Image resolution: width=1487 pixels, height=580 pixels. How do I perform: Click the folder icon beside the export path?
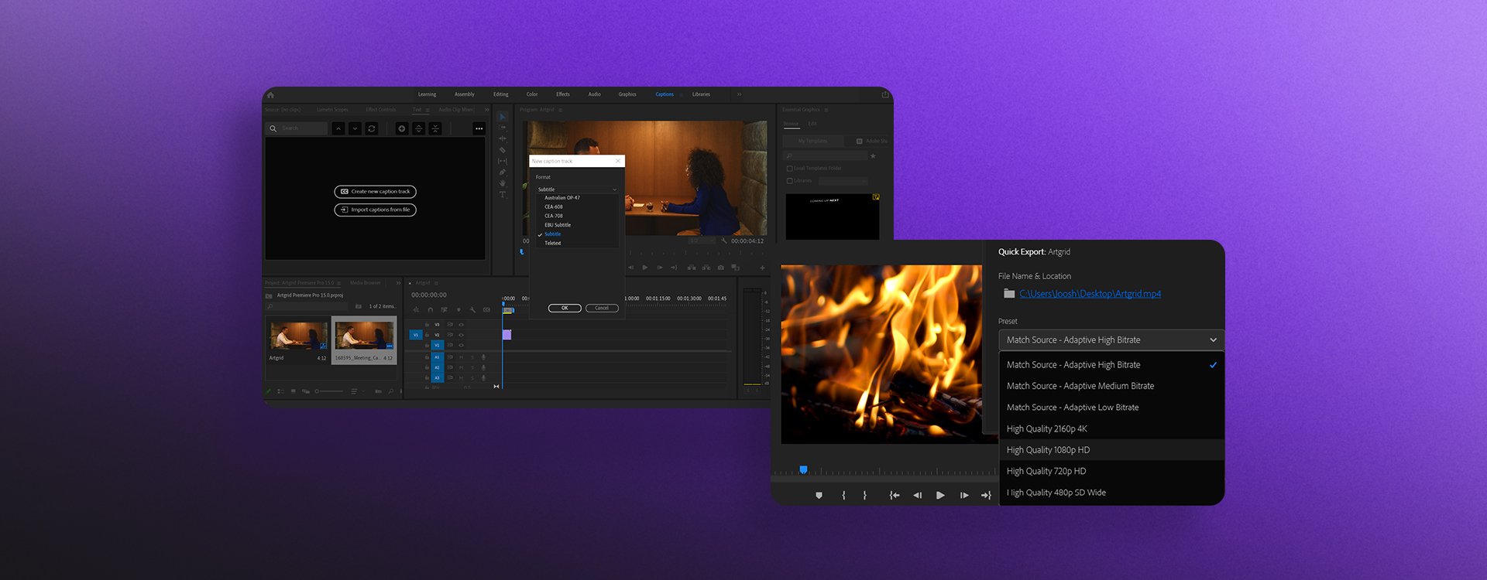click(1008, 294)
